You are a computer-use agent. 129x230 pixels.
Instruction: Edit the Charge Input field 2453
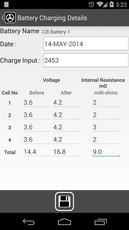point(86,60)
